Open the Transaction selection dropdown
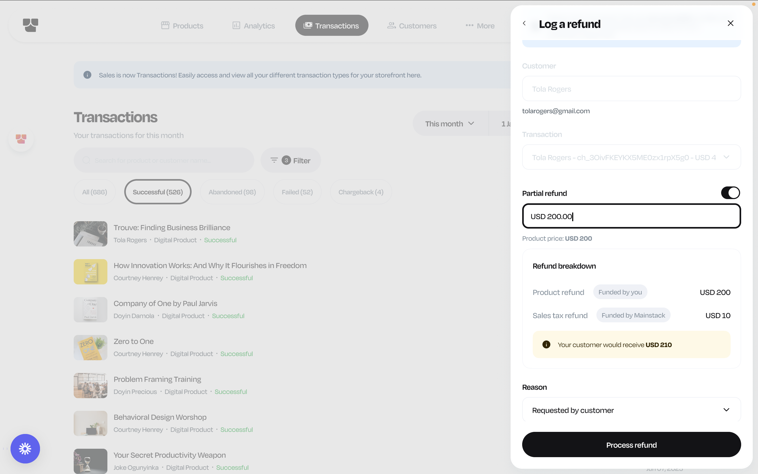Image resolution: width=758 pixels, height=474 pixels. coord(631,157)
